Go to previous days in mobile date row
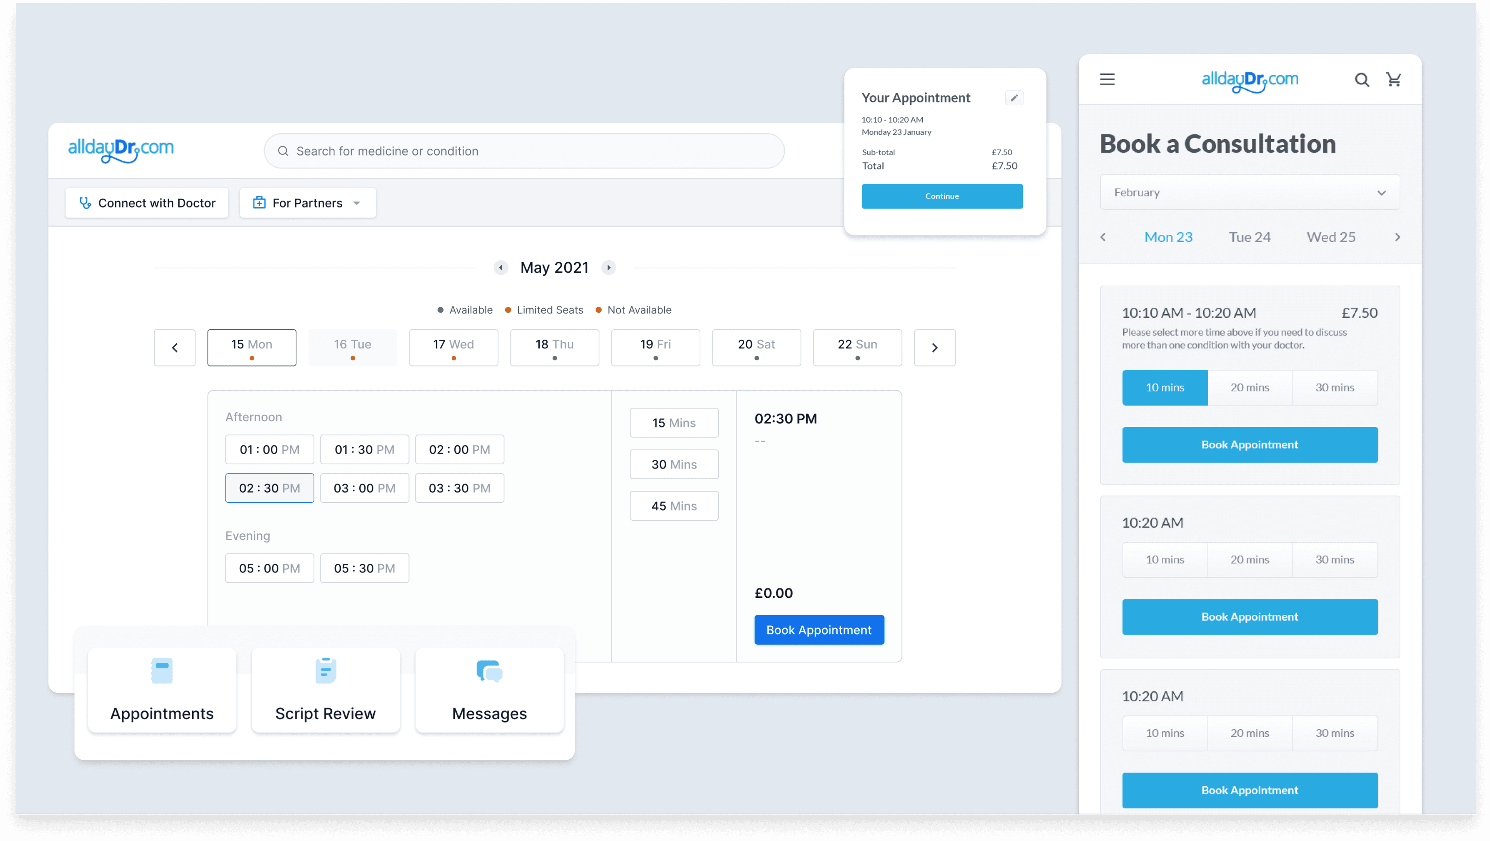 pos(1103,237)
